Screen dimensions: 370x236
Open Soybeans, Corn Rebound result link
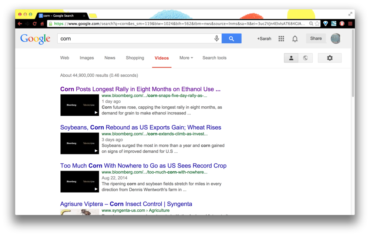tap(141, 127)
